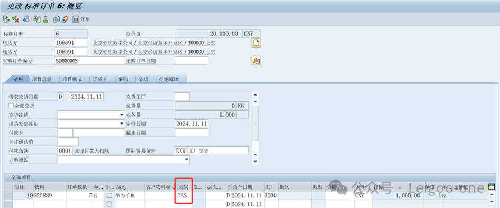Click the green check red cross status icon
500x208 pixels.
(x=15, y=20)
